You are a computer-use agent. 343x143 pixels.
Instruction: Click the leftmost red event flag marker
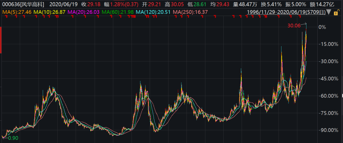tap(6, 17)
